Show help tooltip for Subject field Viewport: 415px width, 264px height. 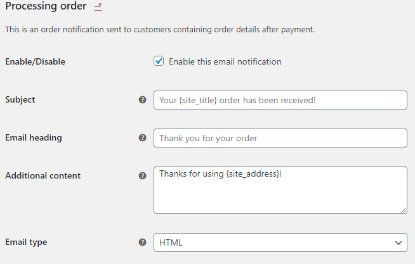tap(142, 100)
